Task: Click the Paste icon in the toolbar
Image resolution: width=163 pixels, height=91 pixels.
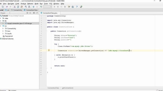Action: [21, 7]
